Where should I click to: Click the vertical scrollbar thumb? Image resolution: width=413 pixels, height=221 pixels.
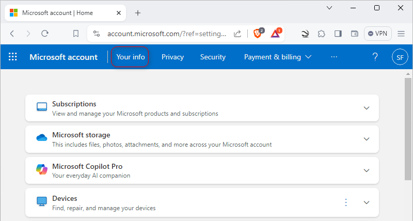(x=408, y=129)
